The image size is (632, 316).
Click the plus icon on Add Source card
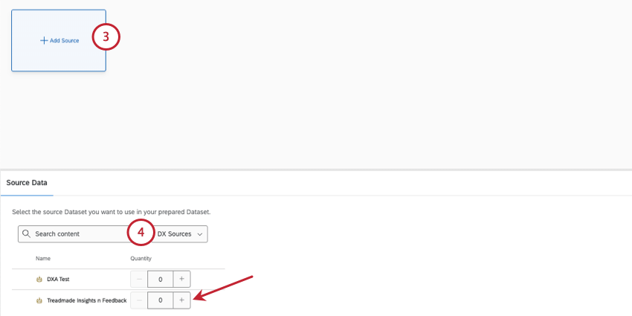point(44,40)
